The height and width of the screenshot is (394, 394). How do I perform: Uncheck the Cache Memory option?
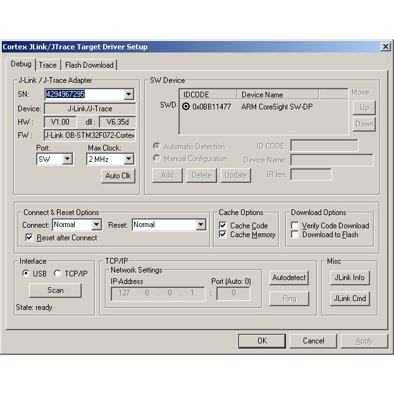click(x=223, y=235)
